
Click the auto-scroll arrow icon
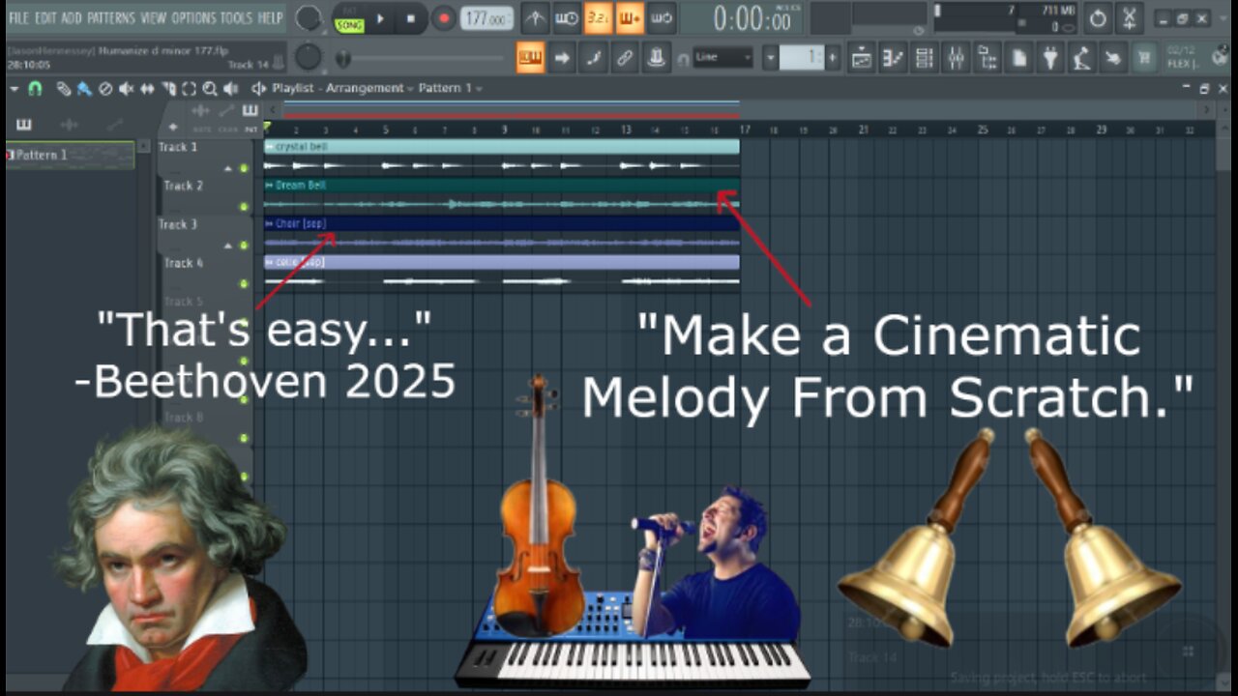pyautogui.click(x=562, y=58)
